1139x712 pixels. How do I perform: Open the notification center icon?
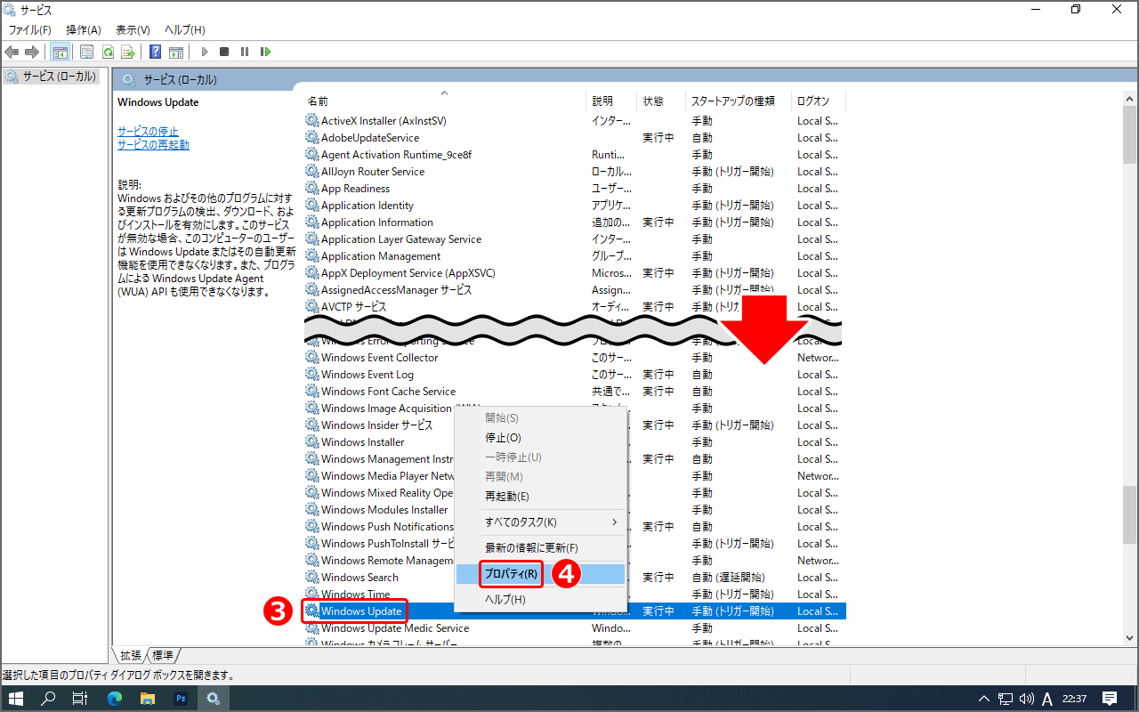[1110, 699]
